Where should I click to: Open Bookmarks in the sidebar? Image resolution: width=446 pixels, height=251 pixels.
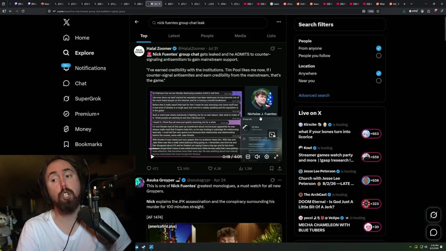point(83,144)
